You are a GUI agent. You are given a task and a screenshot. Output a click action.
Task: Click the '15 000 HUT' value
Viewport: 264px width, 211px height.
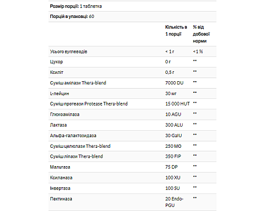click(177, 104)
